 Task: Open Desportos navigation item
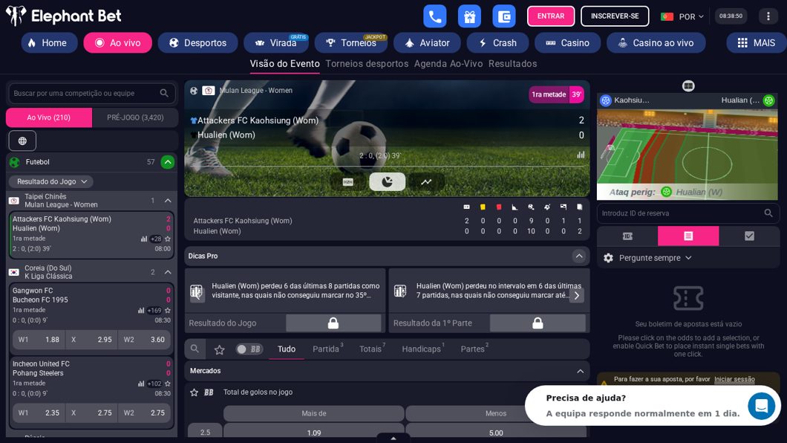pos(197,42)
